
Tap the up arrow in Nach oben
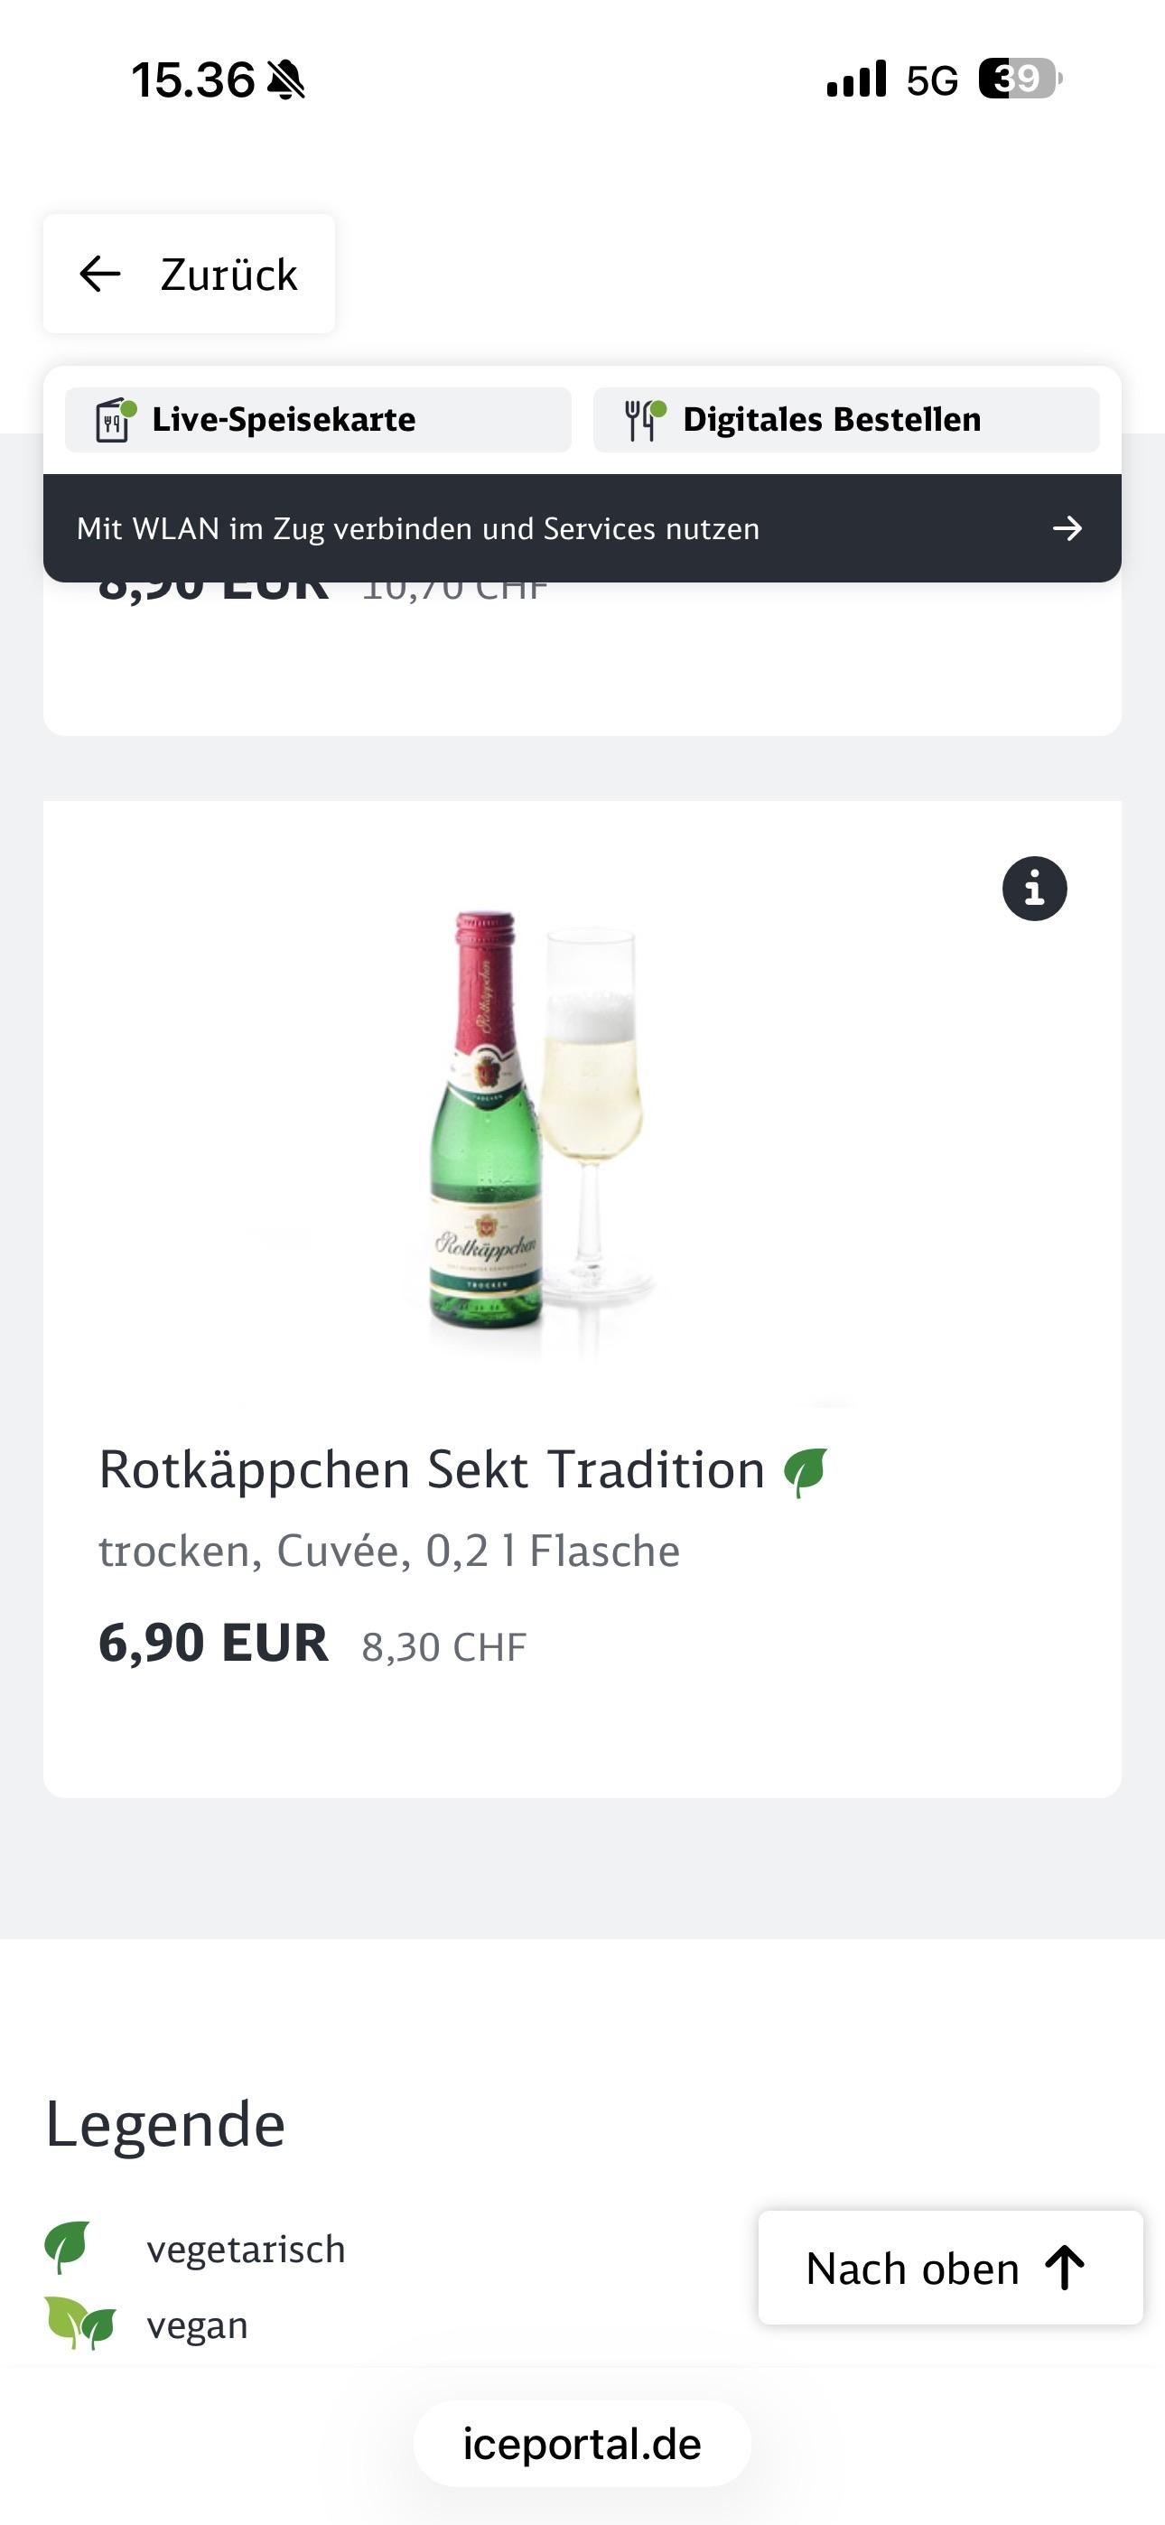coord(1065,2269)
